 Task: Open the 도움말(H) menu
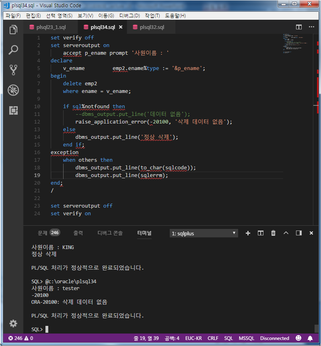coord(175,16)
